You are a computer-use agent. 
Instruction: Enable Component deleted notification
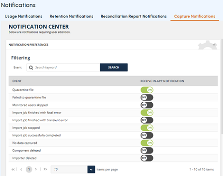[147, 151]
